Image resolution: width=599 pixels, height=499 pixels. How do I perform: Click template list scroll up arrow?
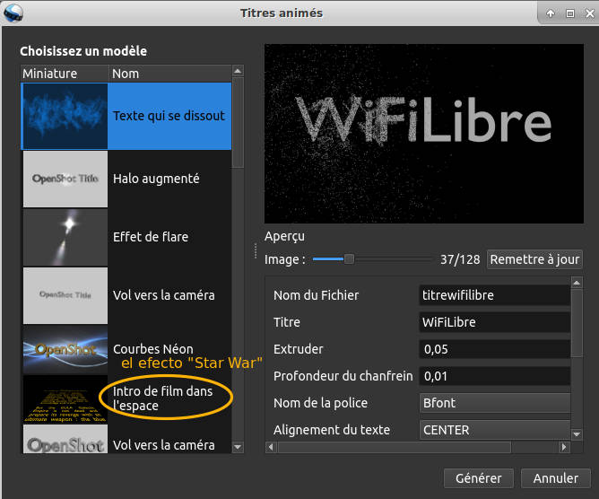238,71
